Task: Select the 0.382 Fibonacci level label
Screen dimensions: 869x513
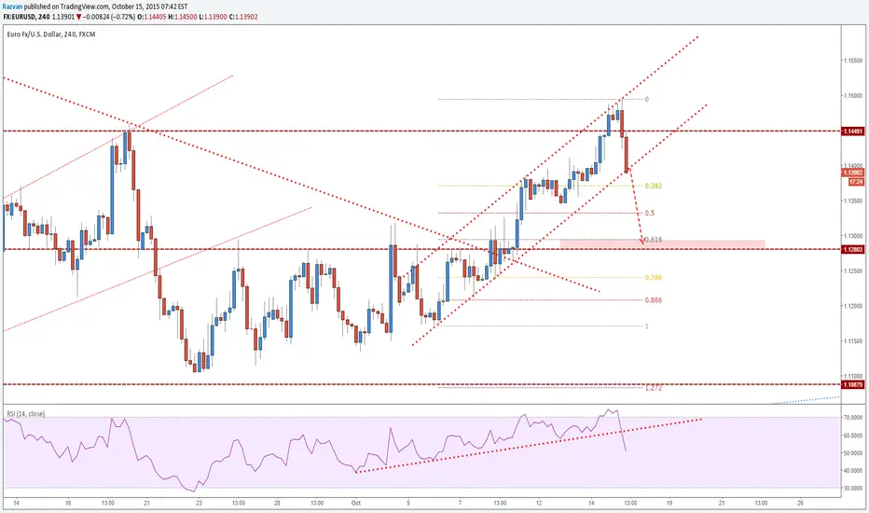Action: (654, 186)
